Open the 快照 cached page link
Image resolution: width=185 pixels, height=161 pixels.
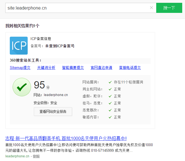(36, 156)
